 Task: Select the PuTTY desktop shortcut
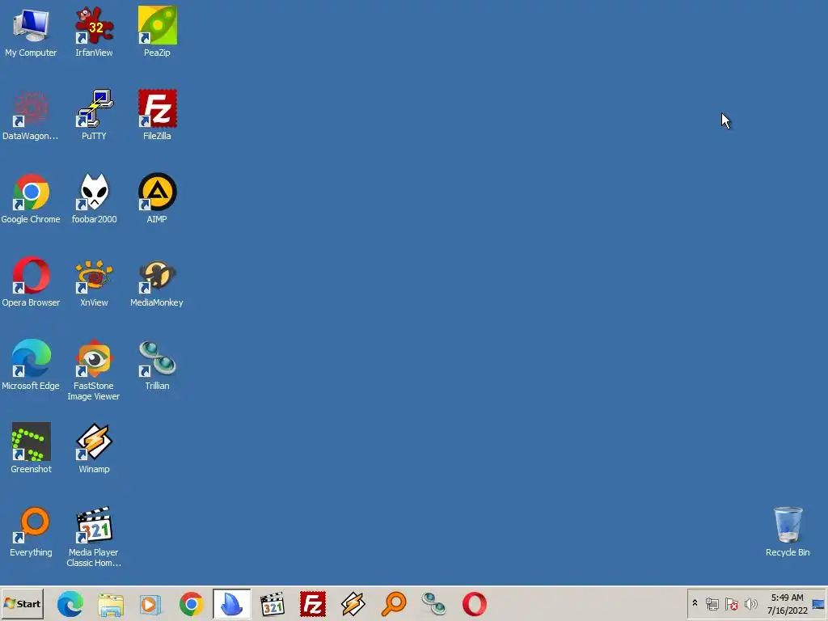click(x=94, y=115)
